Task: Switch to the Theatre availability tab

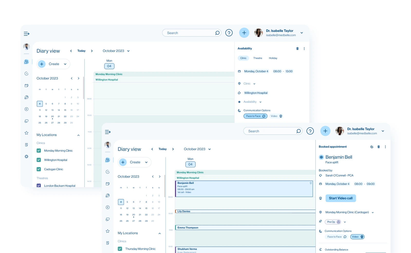Action: coord(258,58)
